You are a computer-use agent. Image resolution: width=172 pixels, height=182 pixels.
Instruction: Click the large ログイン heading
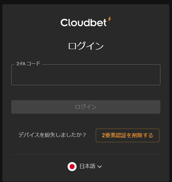pyautogui.click(x=86, y=46)
